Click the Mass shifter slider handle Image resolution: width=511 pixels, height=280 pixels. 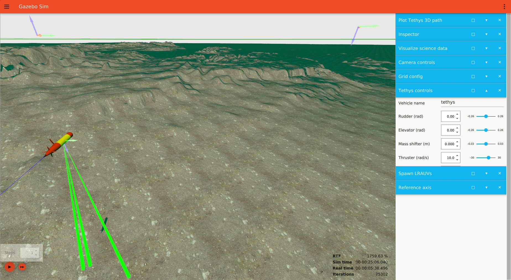pyautogui.click(x=486, y=144)
